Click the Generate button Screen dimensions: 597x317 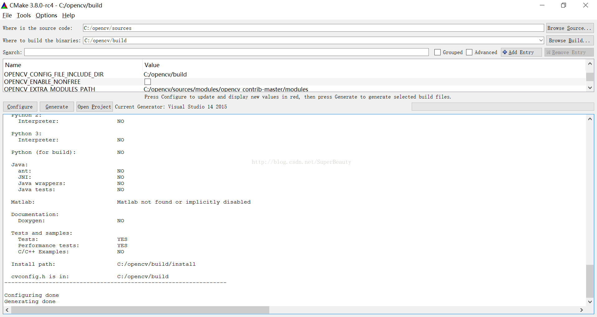(x=57, y=107)
